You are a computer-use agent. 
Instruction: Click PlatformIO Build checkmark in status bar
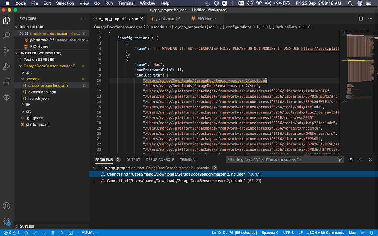(35, 233)
